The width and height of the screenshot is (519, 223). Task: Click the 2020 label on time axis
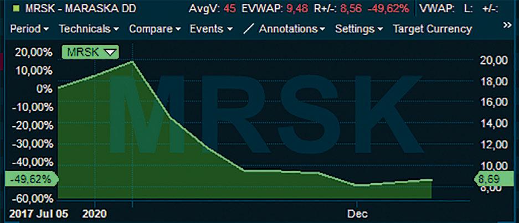(95, 214)
